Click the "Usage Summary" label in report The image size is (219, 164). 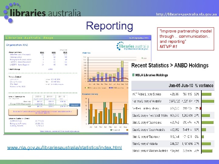(15, 52)
